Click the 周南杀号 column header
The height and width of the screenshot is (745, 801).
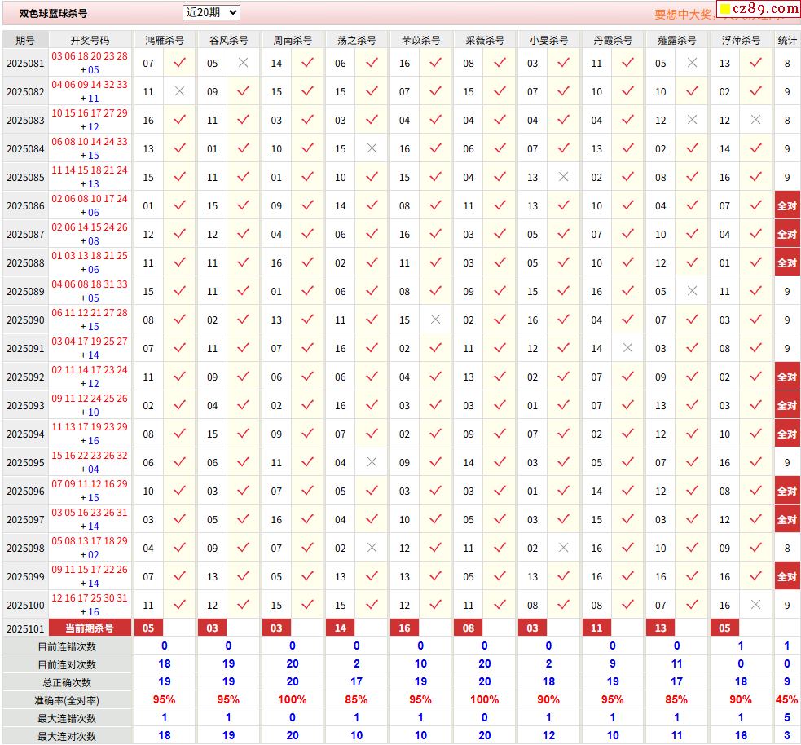(293, 40)
